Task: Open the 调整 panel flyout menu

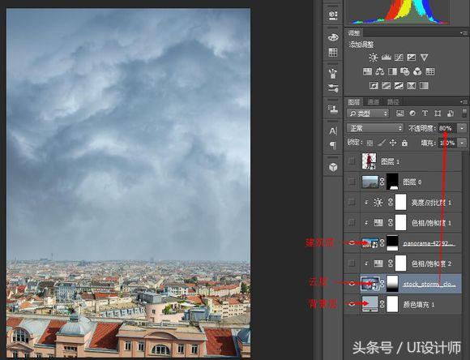Action: 464,32
